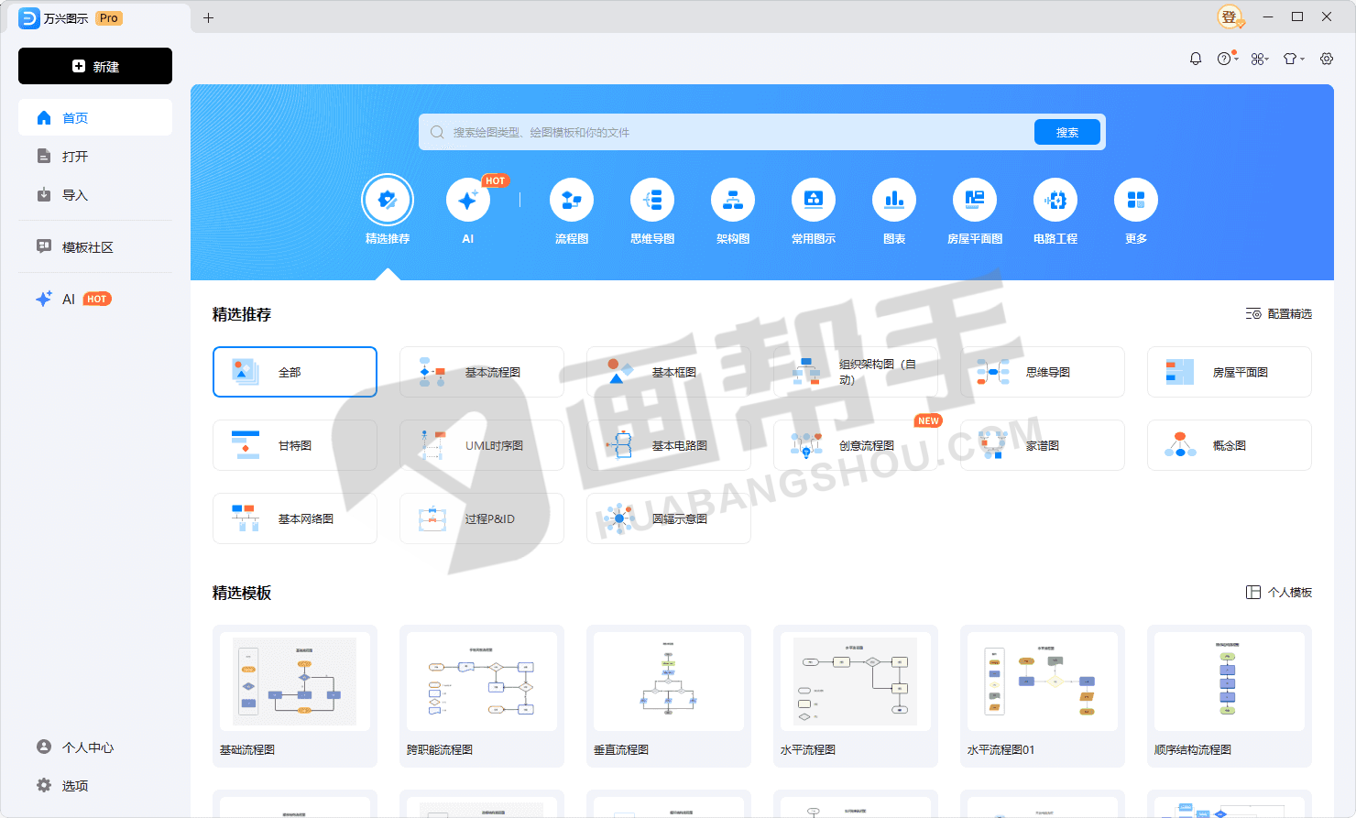Select the 架构图 category icon
This screenshot has width=1356, height=818.
[x=732, y=200]
